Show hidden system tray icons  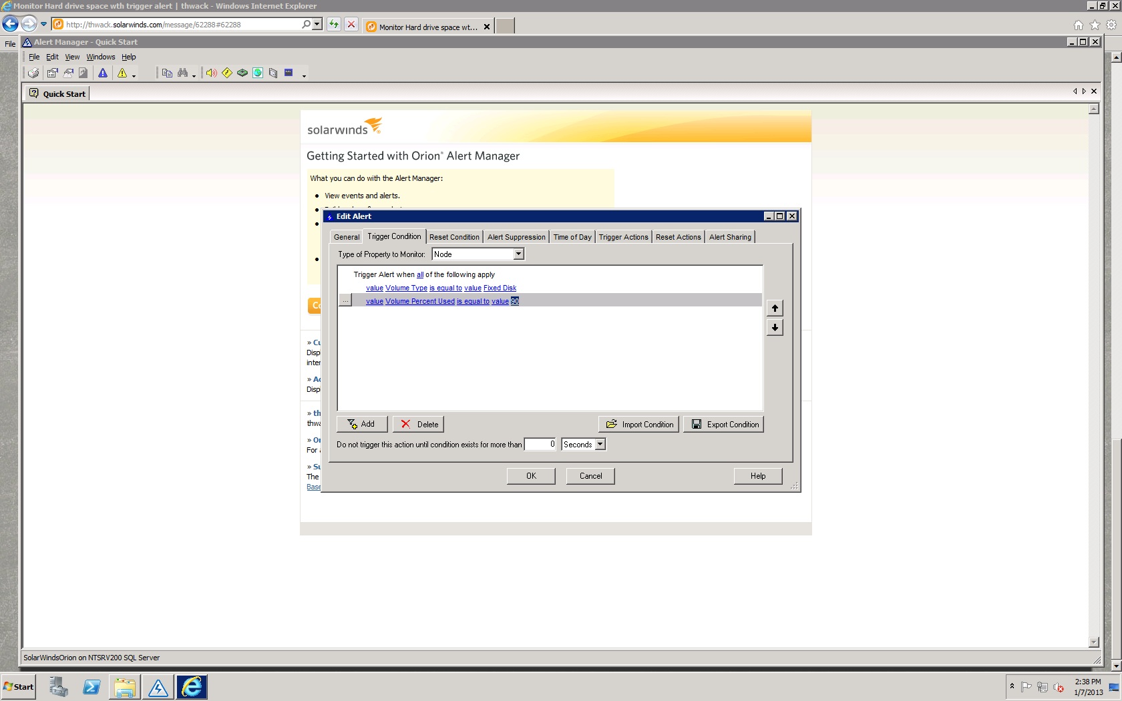click(x=1012, y=686)
